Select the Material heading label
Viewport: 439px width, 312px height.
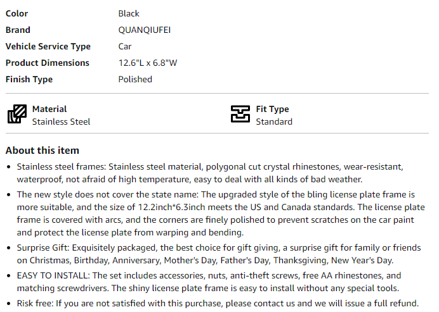(49, 109)
